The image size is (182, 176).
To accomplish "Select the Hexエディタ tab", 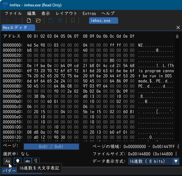I will (x=18, y=28).
